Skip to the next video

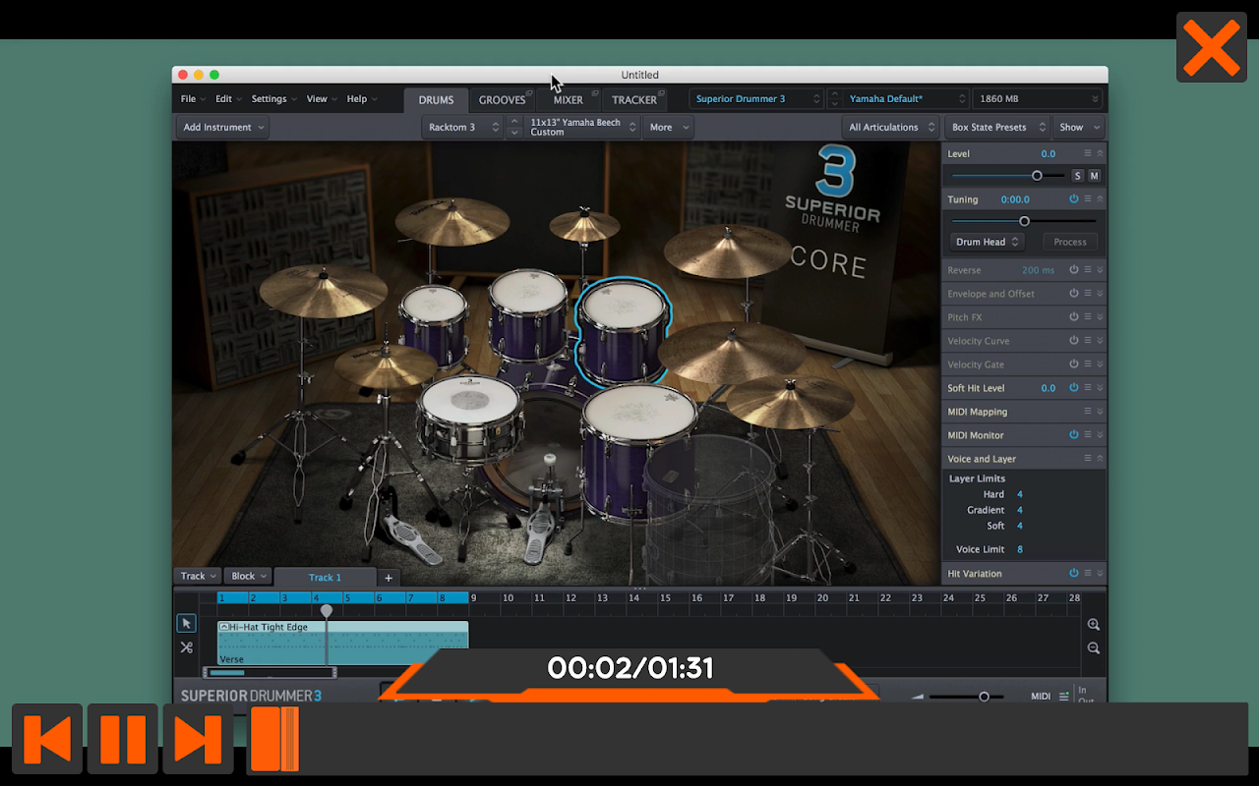(198, 739)
